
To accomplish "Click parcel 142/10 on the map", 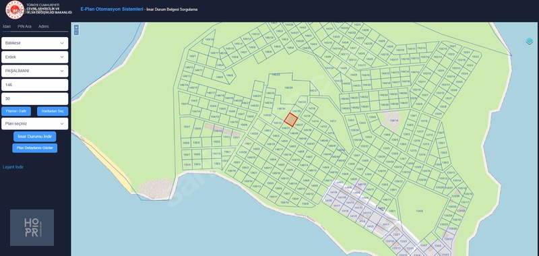I will (x=400, y=50).
